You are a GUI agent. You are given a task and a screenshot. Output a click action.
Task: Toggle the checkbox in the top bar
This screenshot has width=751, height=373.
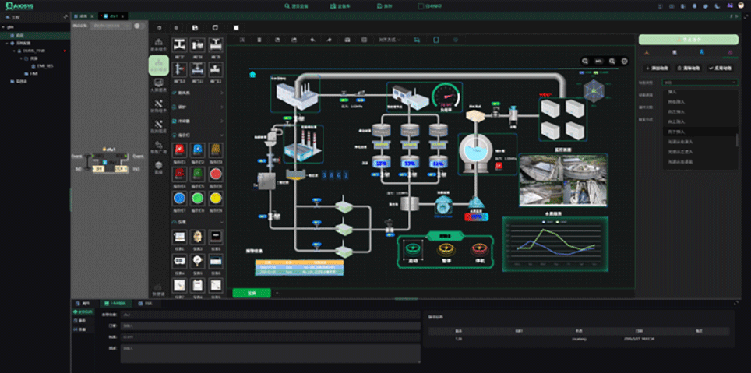tap(421, 6)
